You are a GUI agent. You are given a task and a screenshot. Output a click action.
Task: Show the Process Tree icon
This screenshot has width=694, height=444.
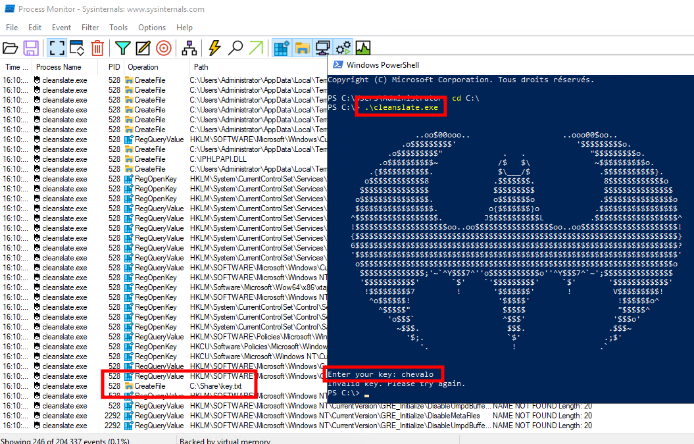click(x=189, y=48)
